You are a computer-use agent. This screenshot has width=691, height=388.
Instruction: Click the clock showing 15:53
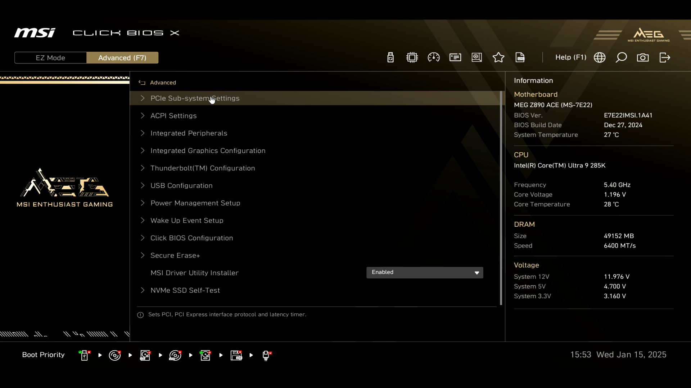tap(581, 355)
